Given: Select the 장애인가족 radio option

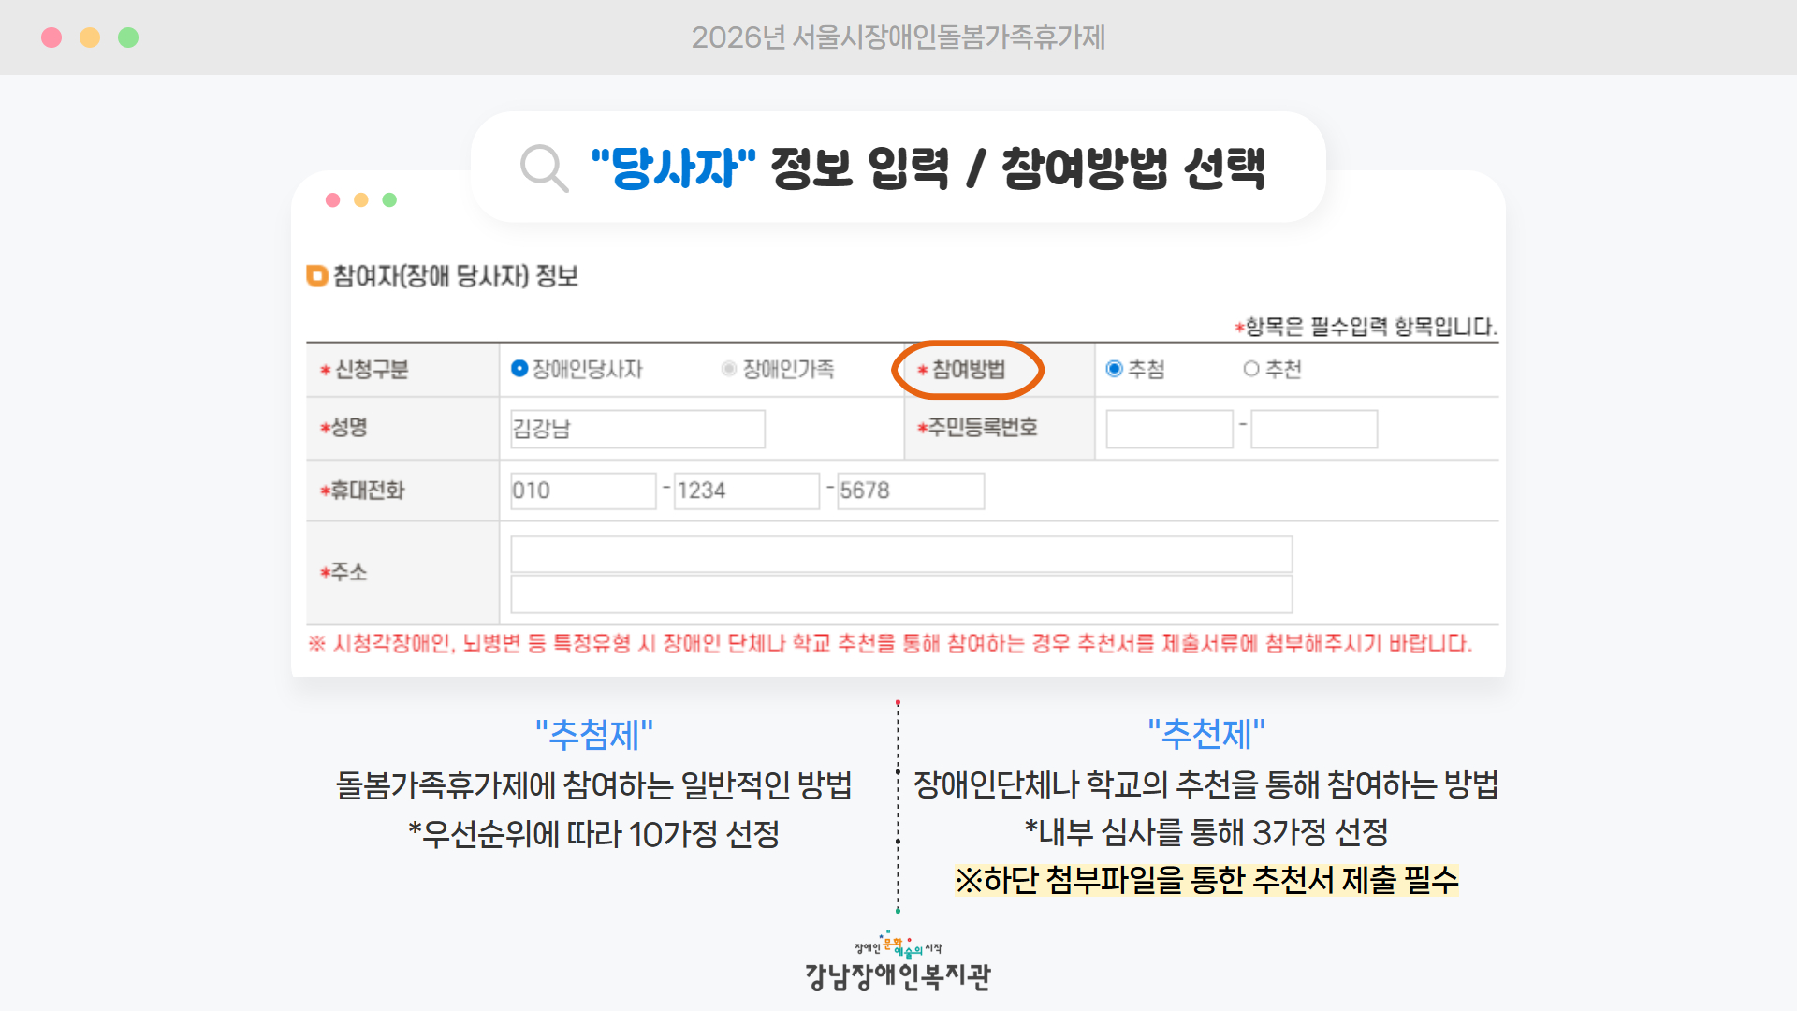Looking at the screenshot, I should point(729,369).
